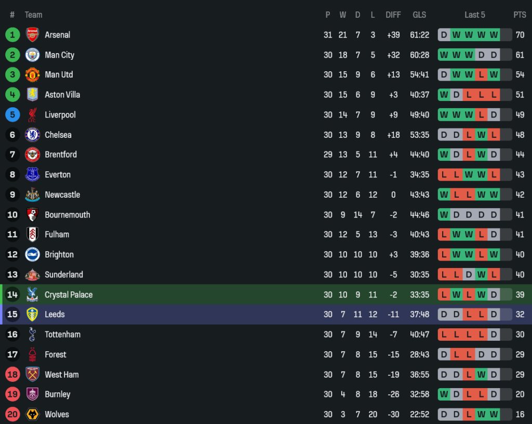Click the Tottenham cockerel icon

[x=32, y=335]
